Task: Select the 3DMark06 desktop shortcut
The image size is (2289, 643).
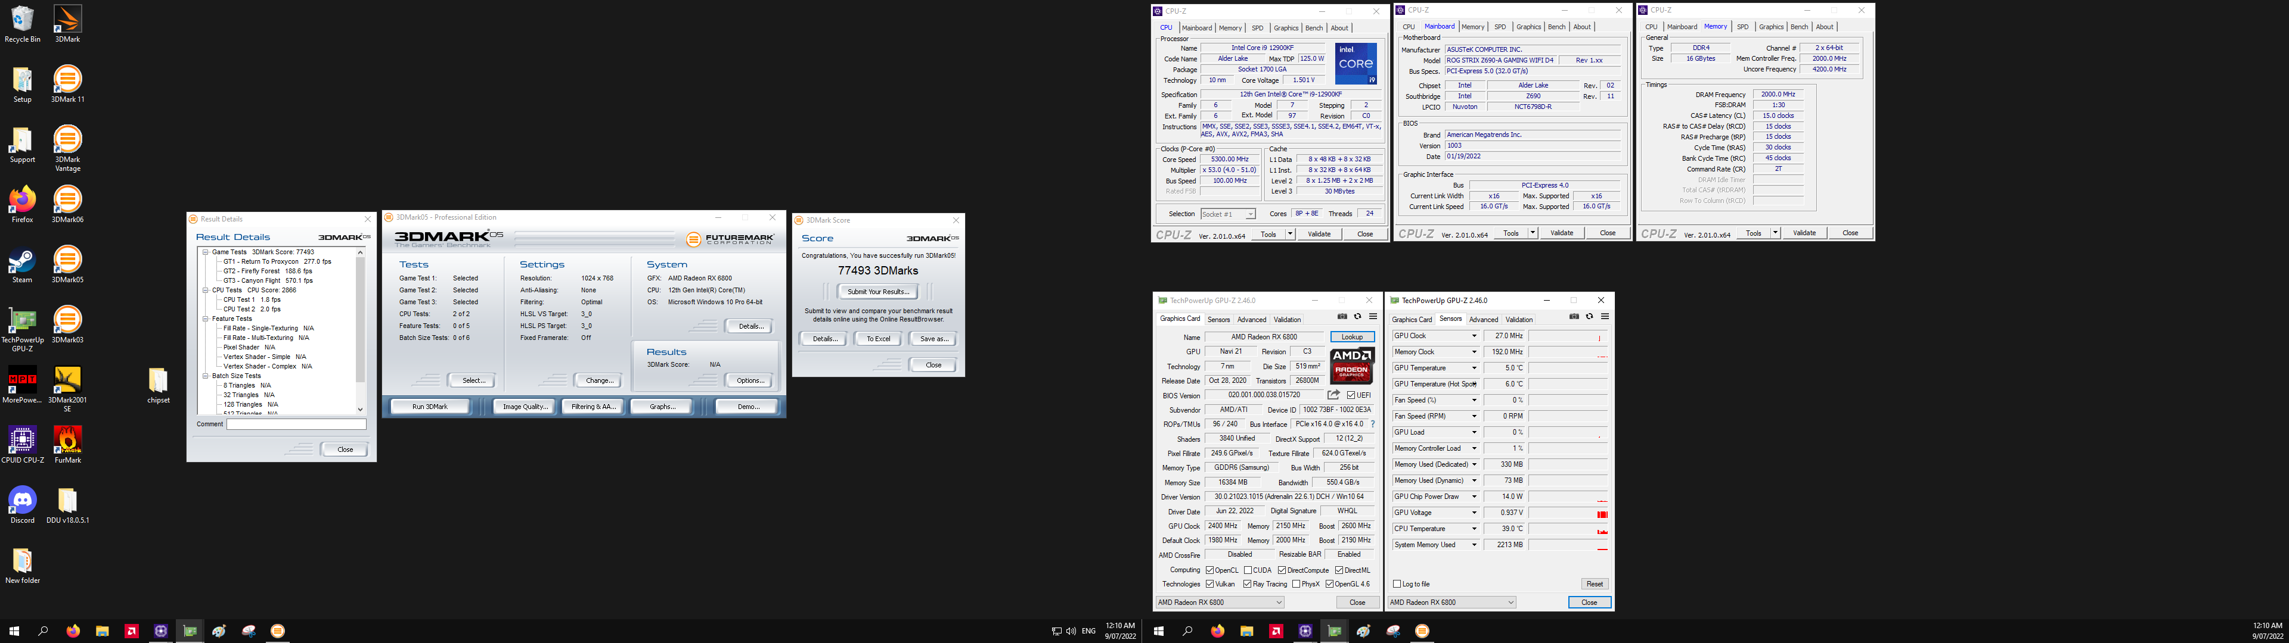Action: (x=67, y=204)
